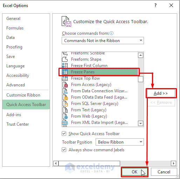Click the Customize Quick Access Toolbar header icon

(66, 21)
